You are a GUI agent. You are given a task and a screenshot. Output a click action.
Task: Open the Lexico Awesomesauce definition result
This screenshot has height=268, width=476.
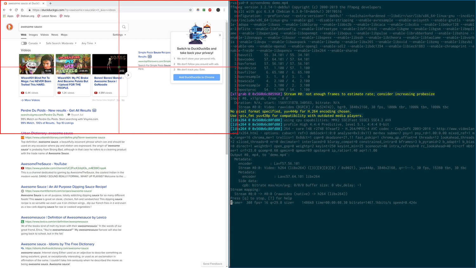click(63, 218)
